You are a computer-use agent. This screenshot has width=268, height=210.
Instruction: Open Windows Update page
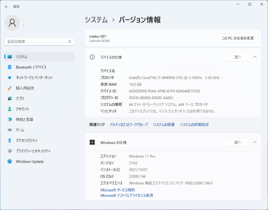click(39, 161)
